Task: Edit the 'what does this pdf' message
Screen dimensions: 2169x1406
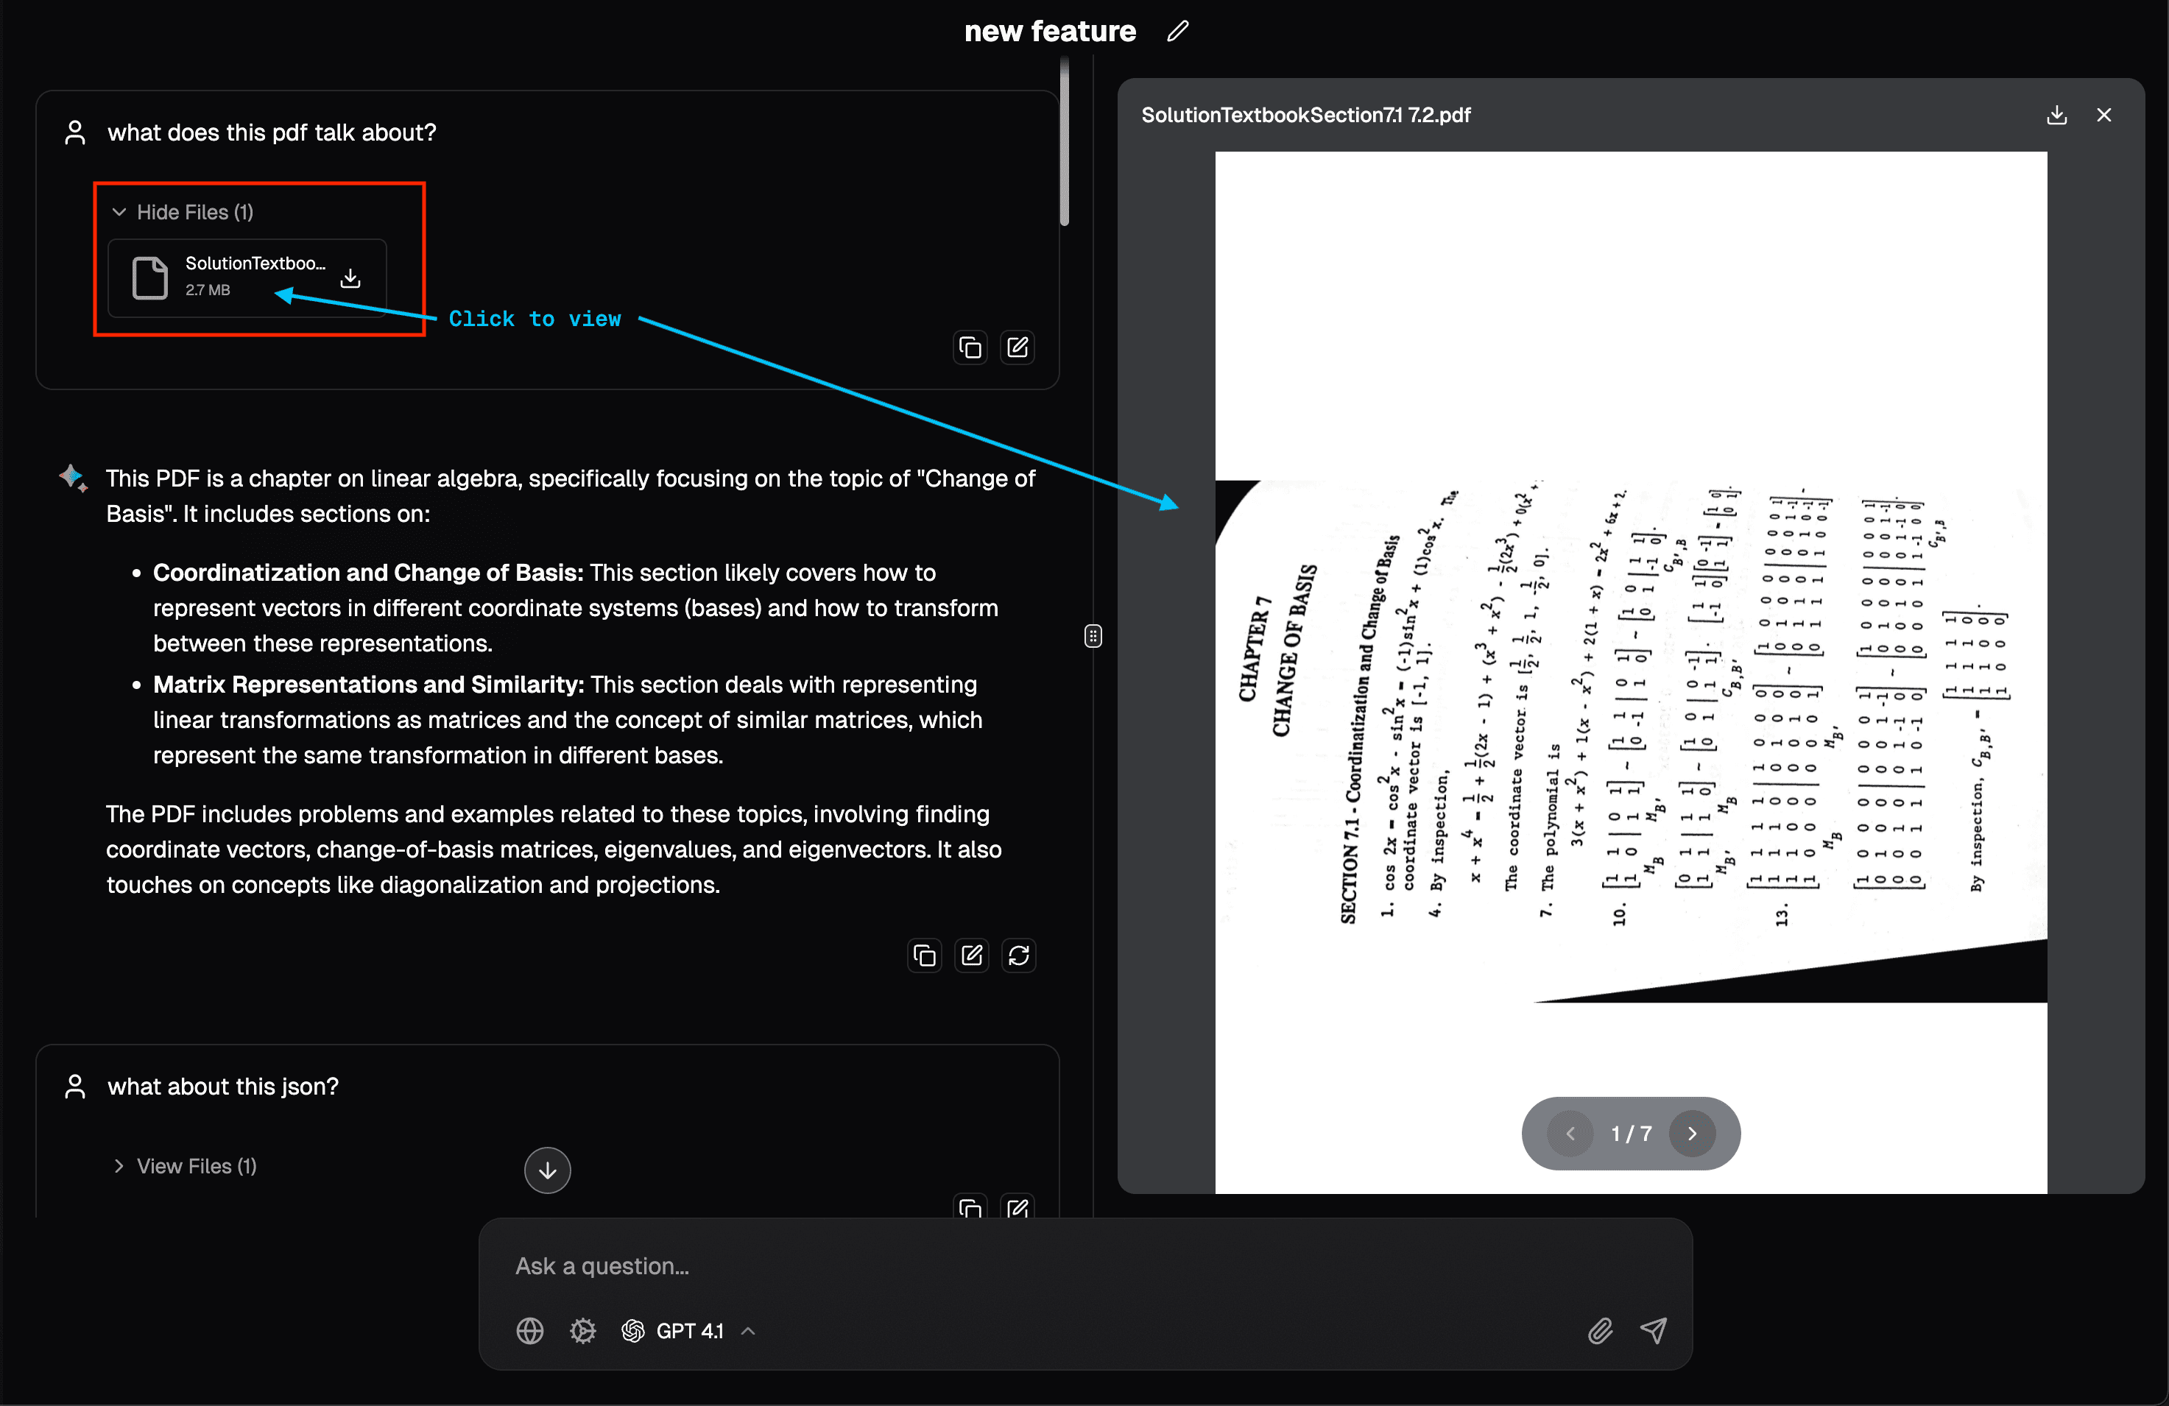Action: (1018, 347)
